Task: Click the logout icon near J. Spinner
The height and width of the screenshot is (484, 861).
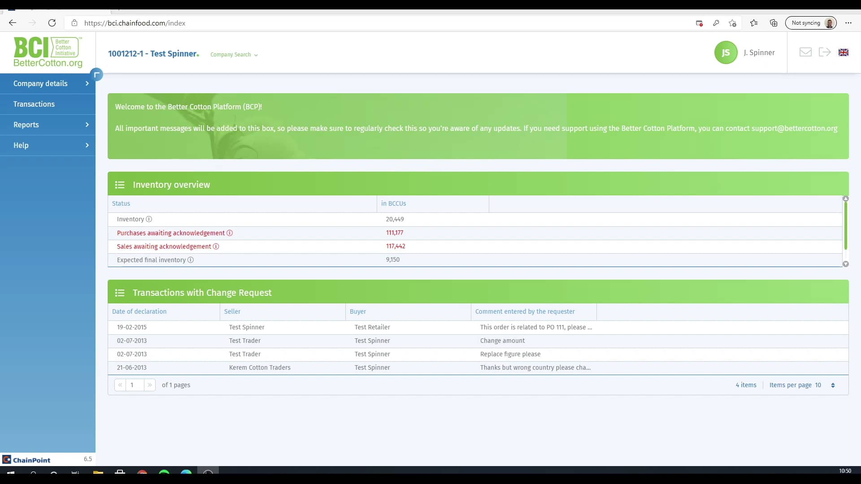Action: point(825,52)
